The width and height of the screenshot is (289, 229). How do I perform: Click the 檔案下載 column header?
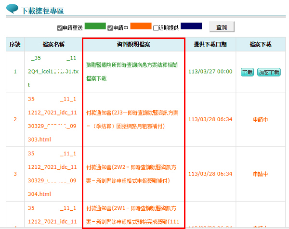click(x=261, y=44)
